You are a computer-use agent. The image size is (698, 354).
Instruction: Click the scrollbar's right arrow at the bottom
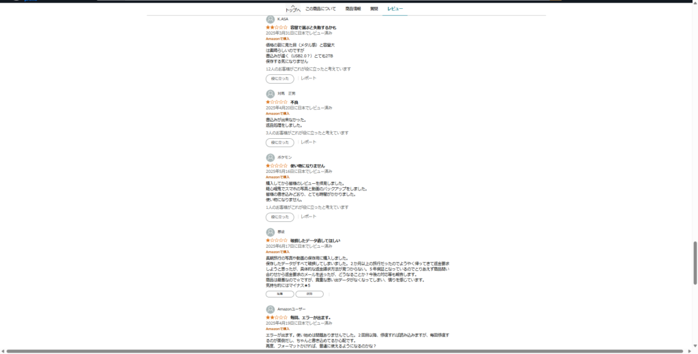tap(690, 351)
